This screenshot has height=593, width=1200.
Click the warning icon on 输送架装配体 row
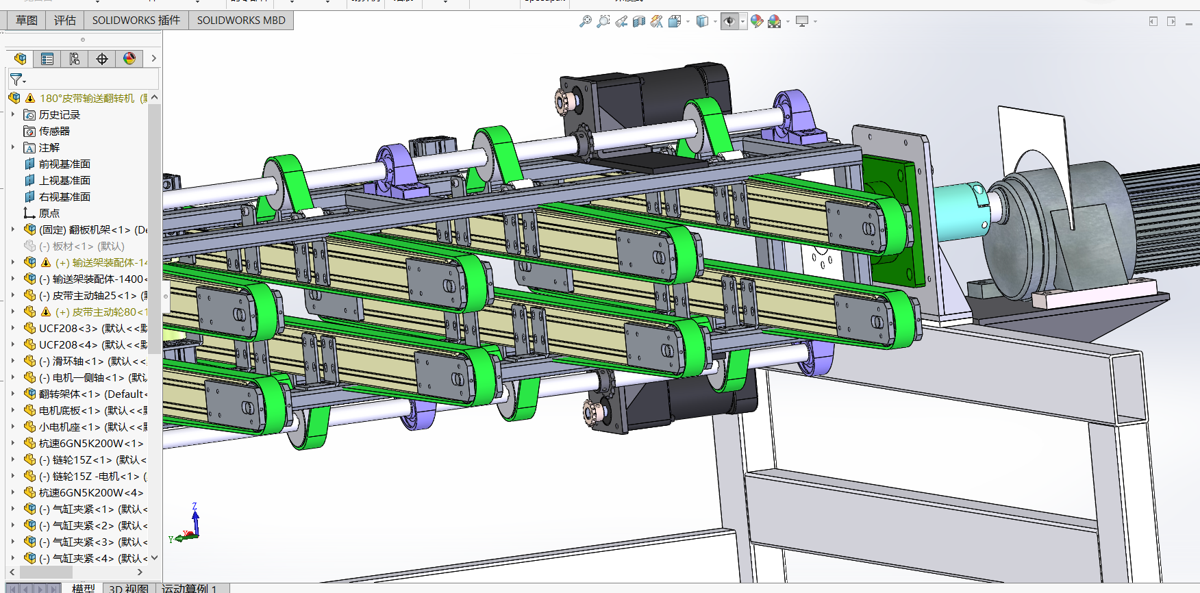pyautogui.click(x=46, y=263)
